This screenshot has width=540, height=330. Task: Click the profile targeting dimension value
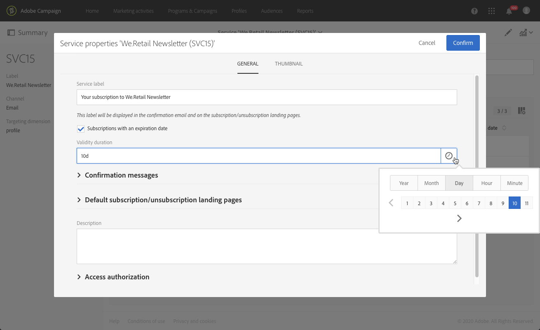(x=13, y=131)
